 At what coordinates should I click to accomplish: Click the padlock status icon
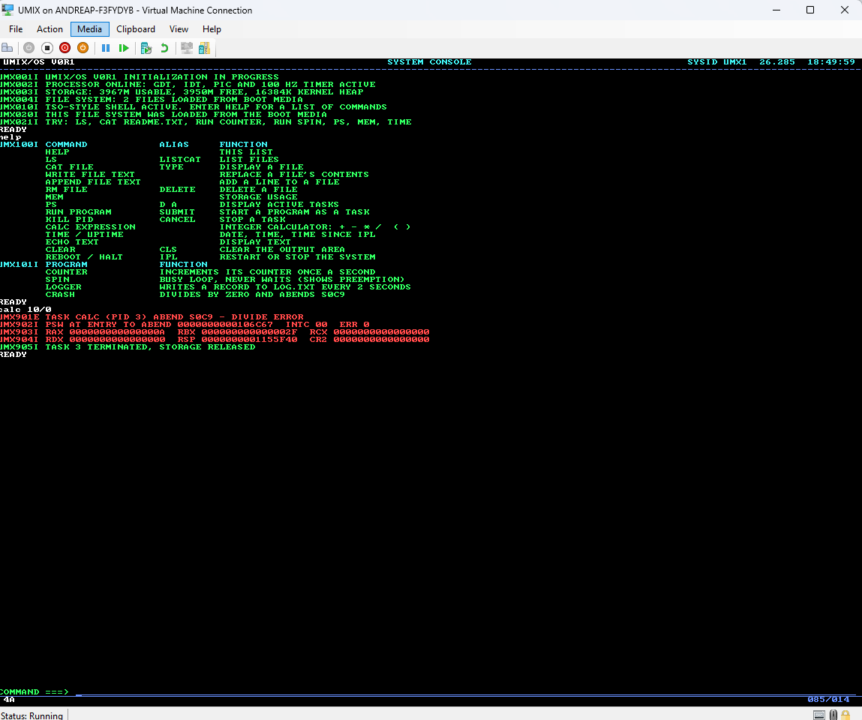(x=845, y=715)
